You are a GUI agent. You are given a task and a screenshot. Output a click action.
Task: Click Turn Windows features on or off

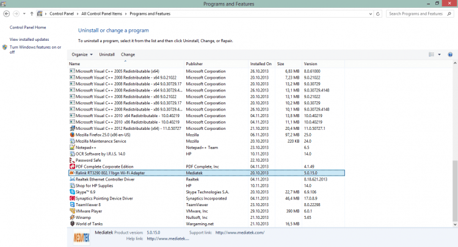(35, 49)
